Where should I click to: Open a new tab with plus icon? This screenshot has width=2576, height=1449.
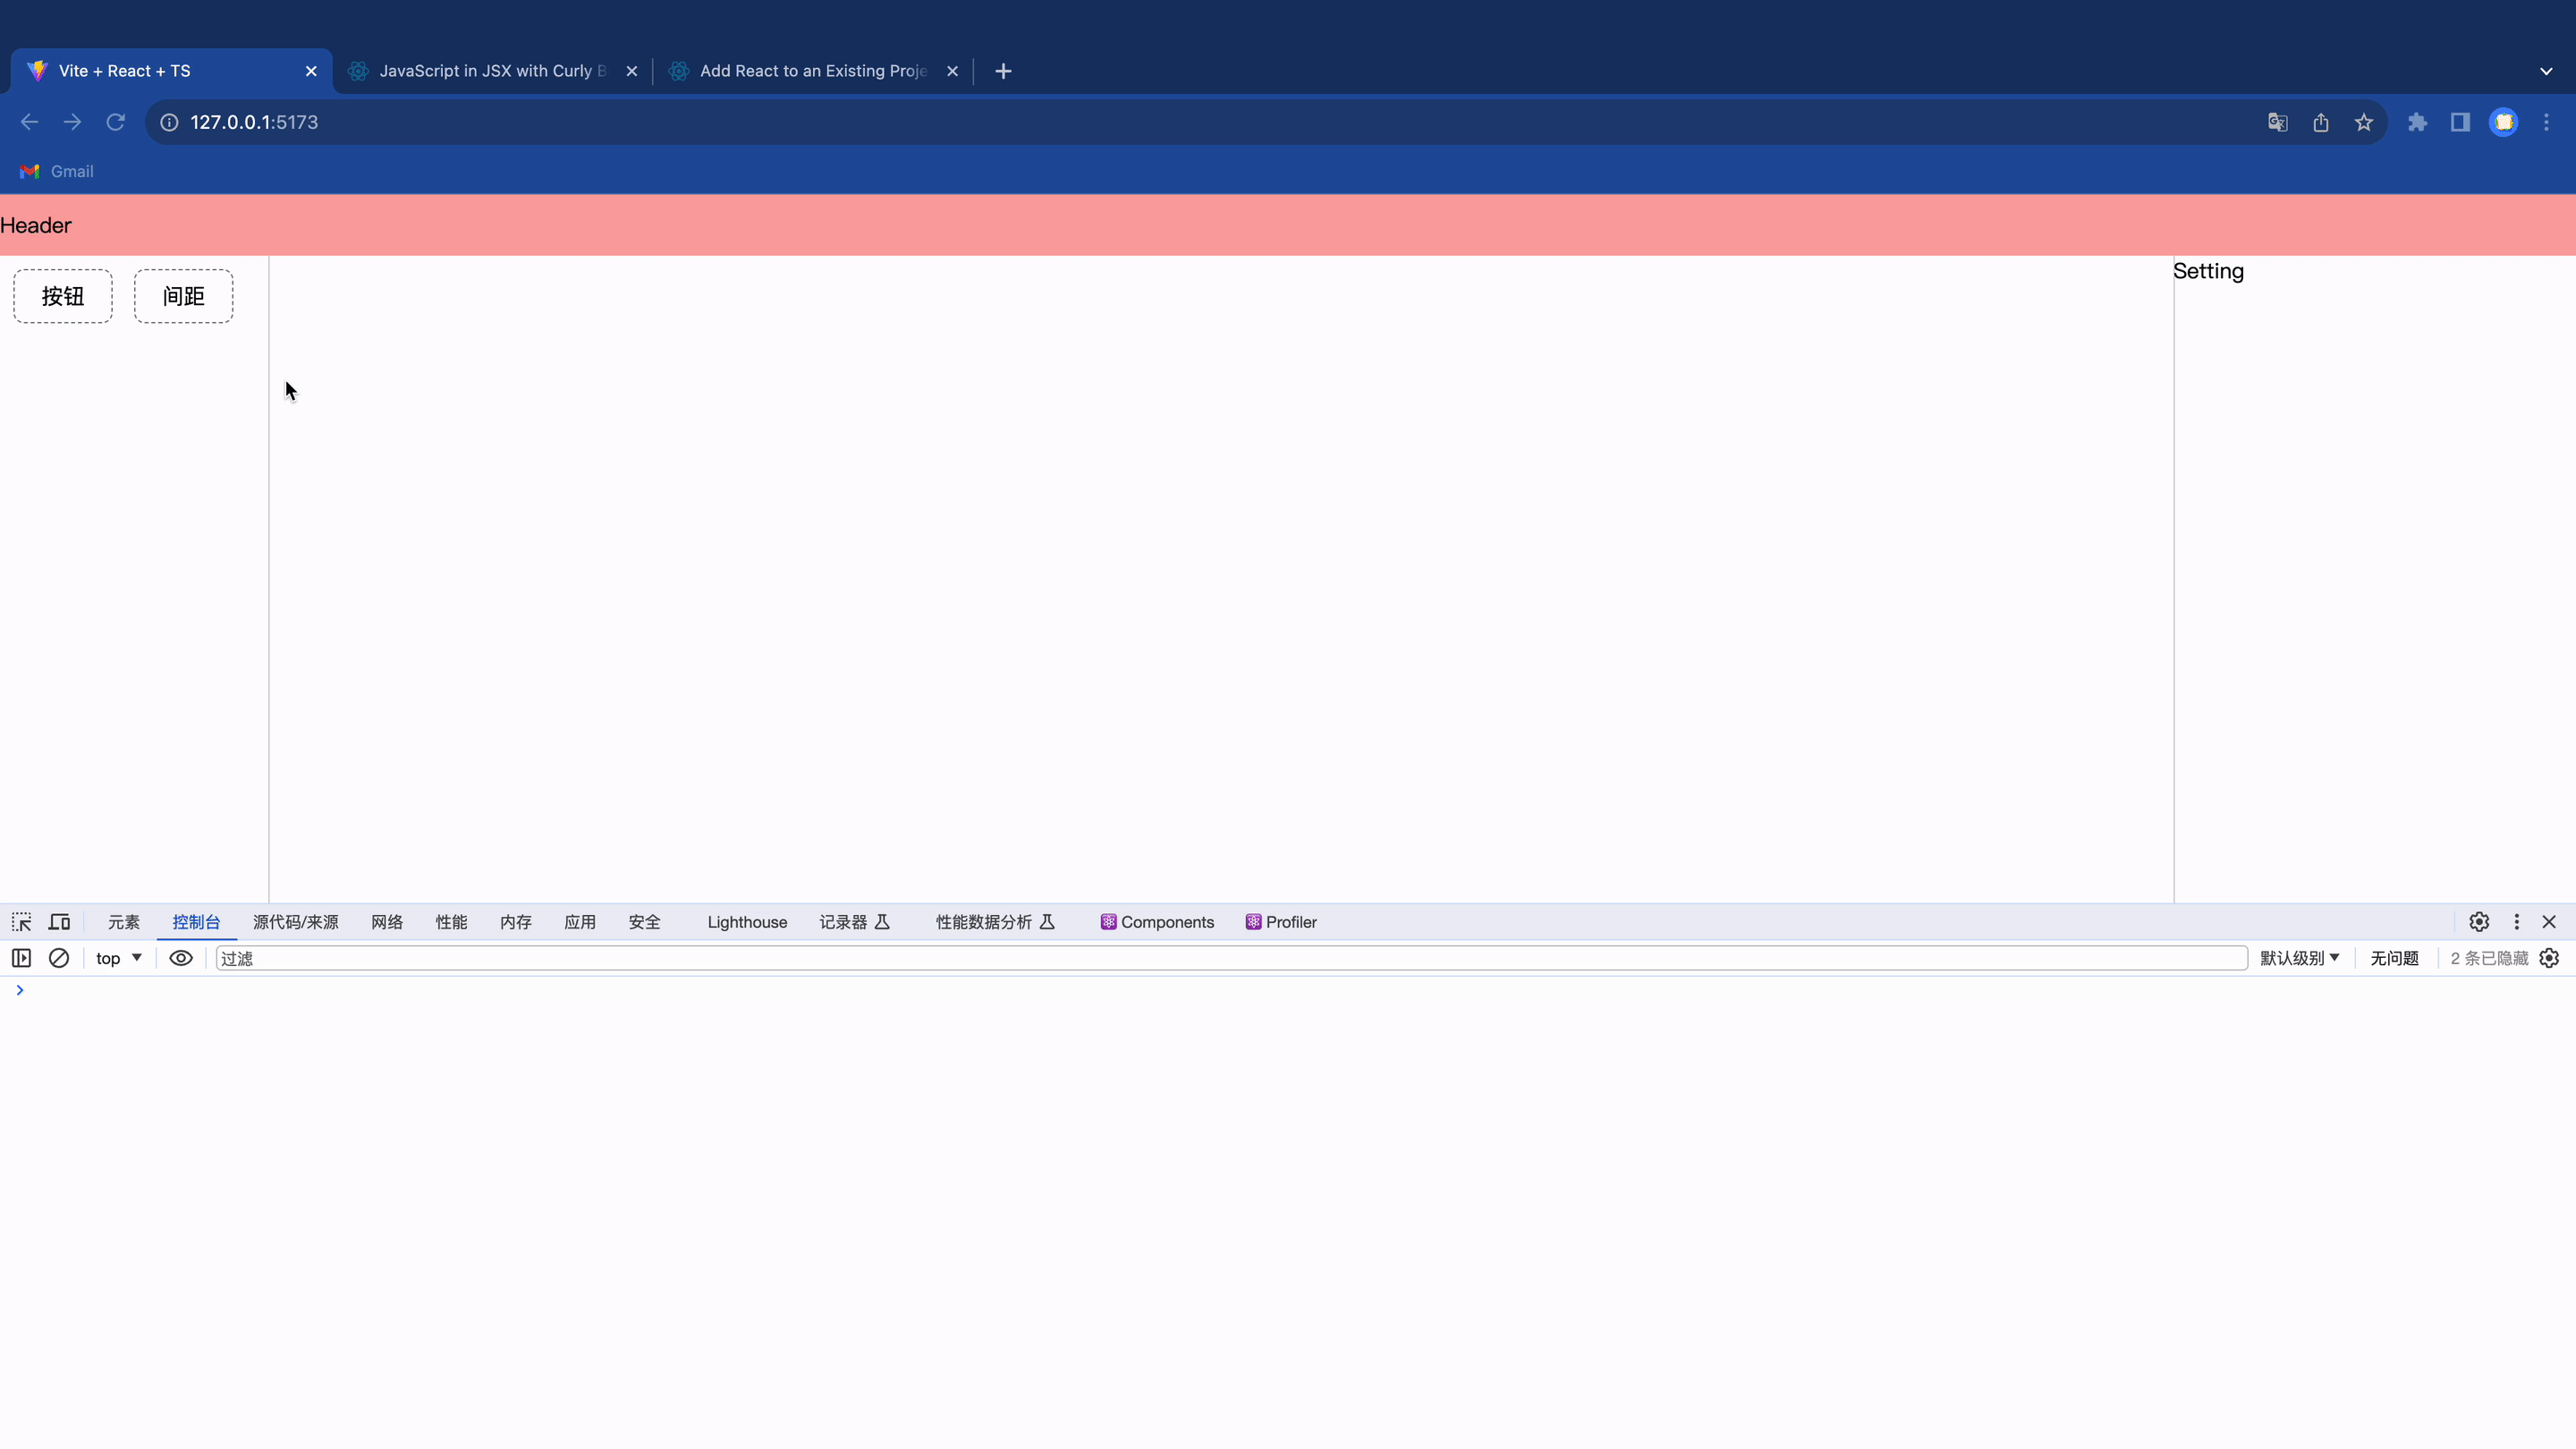pos(1003,71)
